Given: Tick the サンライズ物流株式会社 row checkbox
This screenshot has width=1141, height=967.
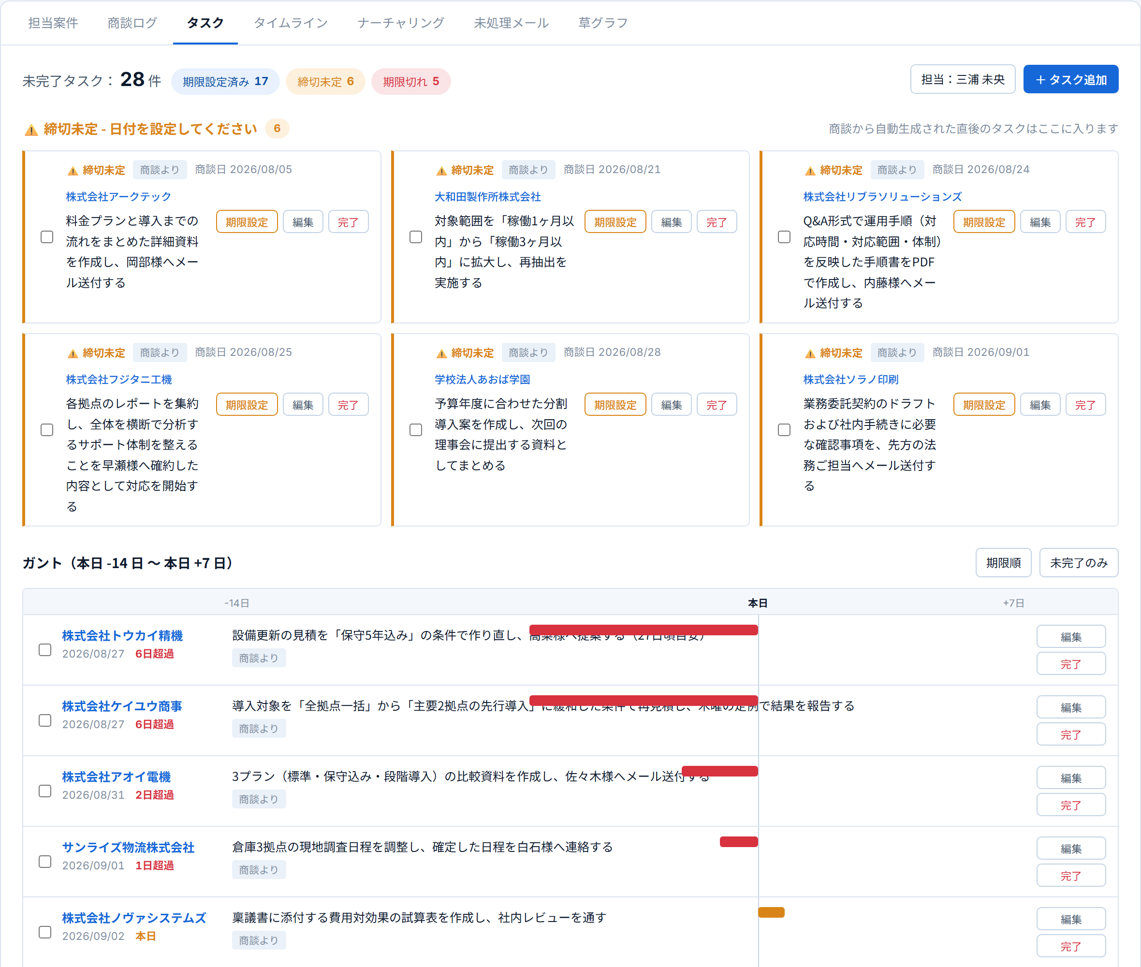Looking at the screenshot, I should click(45, 862).
